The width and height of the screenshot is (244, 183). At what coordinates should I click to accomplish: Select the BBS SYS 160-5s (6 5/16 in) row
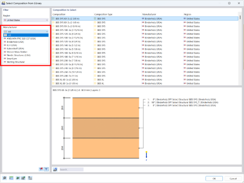click(145, 53)
